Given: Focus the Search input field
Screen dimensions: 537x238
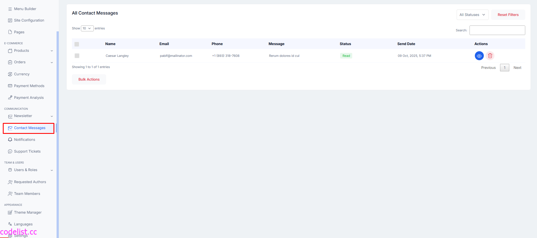Looking at the screenshot, I should point(497,30).
